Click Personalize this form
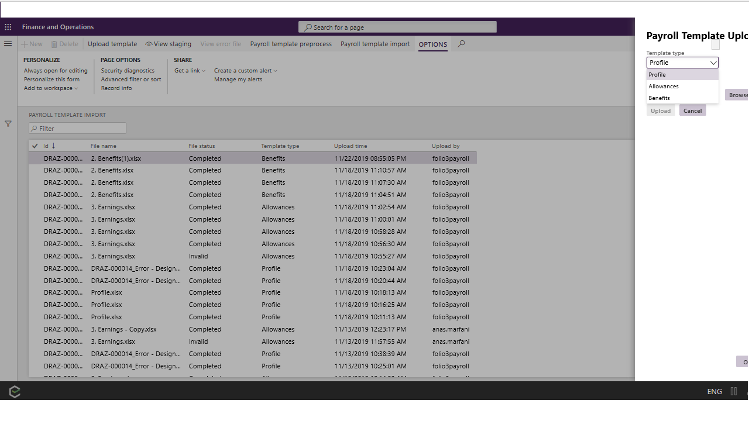 coord(51,80)
